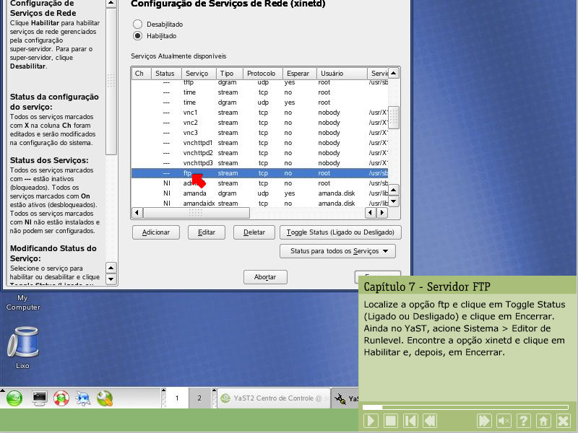Click the rewind double-arrow icon
The width and height of the screenshot is (578, 433).
click(x=430, y=421)
